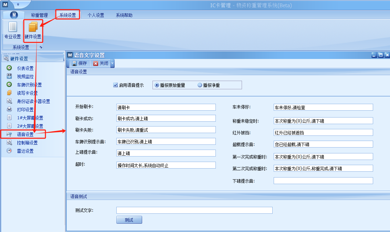Click the M icon of 语音文字设置 window
The image size is (390, 232).
point(70,55)
